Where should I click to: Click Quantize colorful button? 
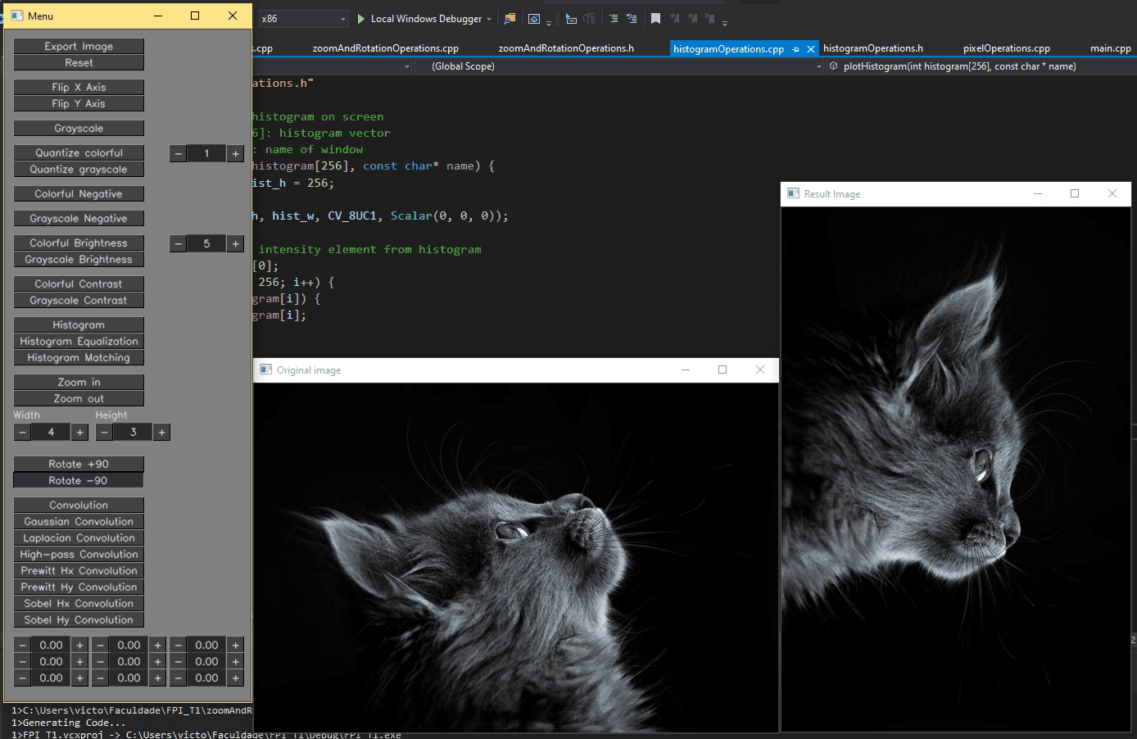point(79,153)
